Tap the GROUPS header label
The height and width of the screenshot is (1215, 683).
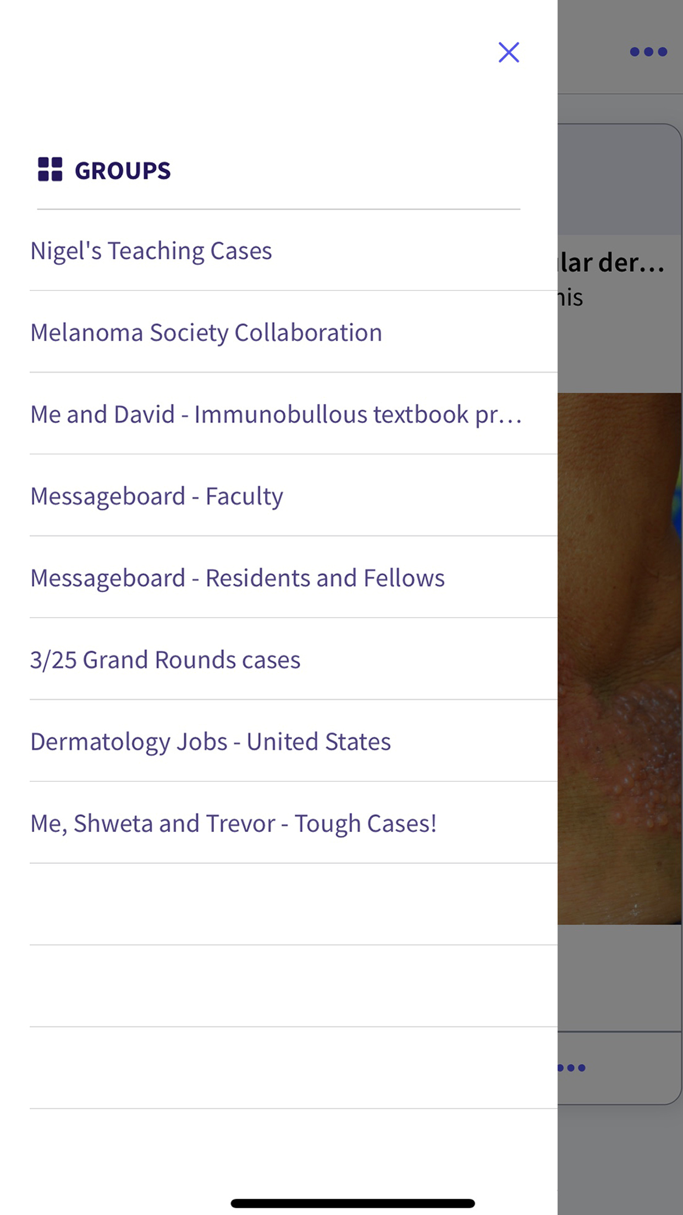coord(123,171)
